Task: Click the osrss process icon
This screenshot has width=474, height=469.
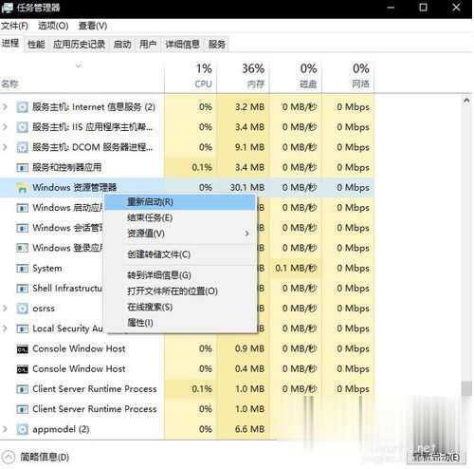Action: (x=22, y=309)
